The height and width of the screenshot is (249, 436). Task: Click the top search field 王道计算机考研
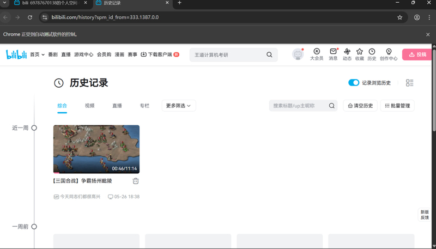[228, 54]
